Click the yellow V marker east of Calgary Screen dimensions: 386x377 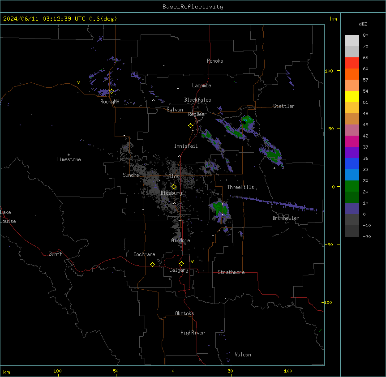point(192,261)
